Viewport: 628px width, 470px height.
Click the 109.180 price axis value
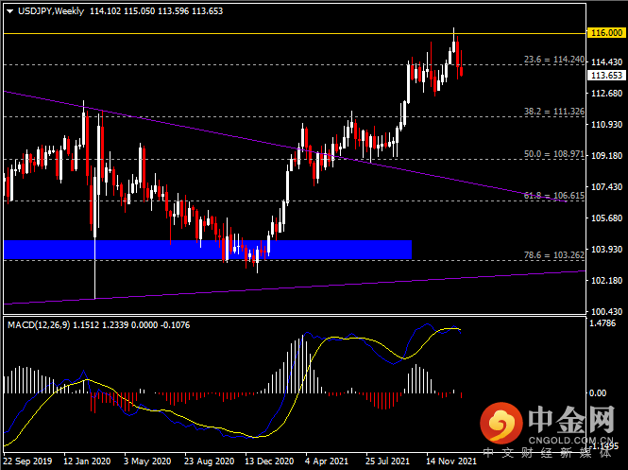click(x=607, y=156)
